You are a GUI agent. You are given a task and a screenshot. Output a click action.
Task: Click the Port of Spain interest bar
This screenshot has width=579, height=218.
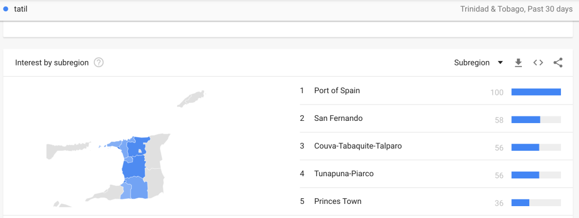[536, 92]
